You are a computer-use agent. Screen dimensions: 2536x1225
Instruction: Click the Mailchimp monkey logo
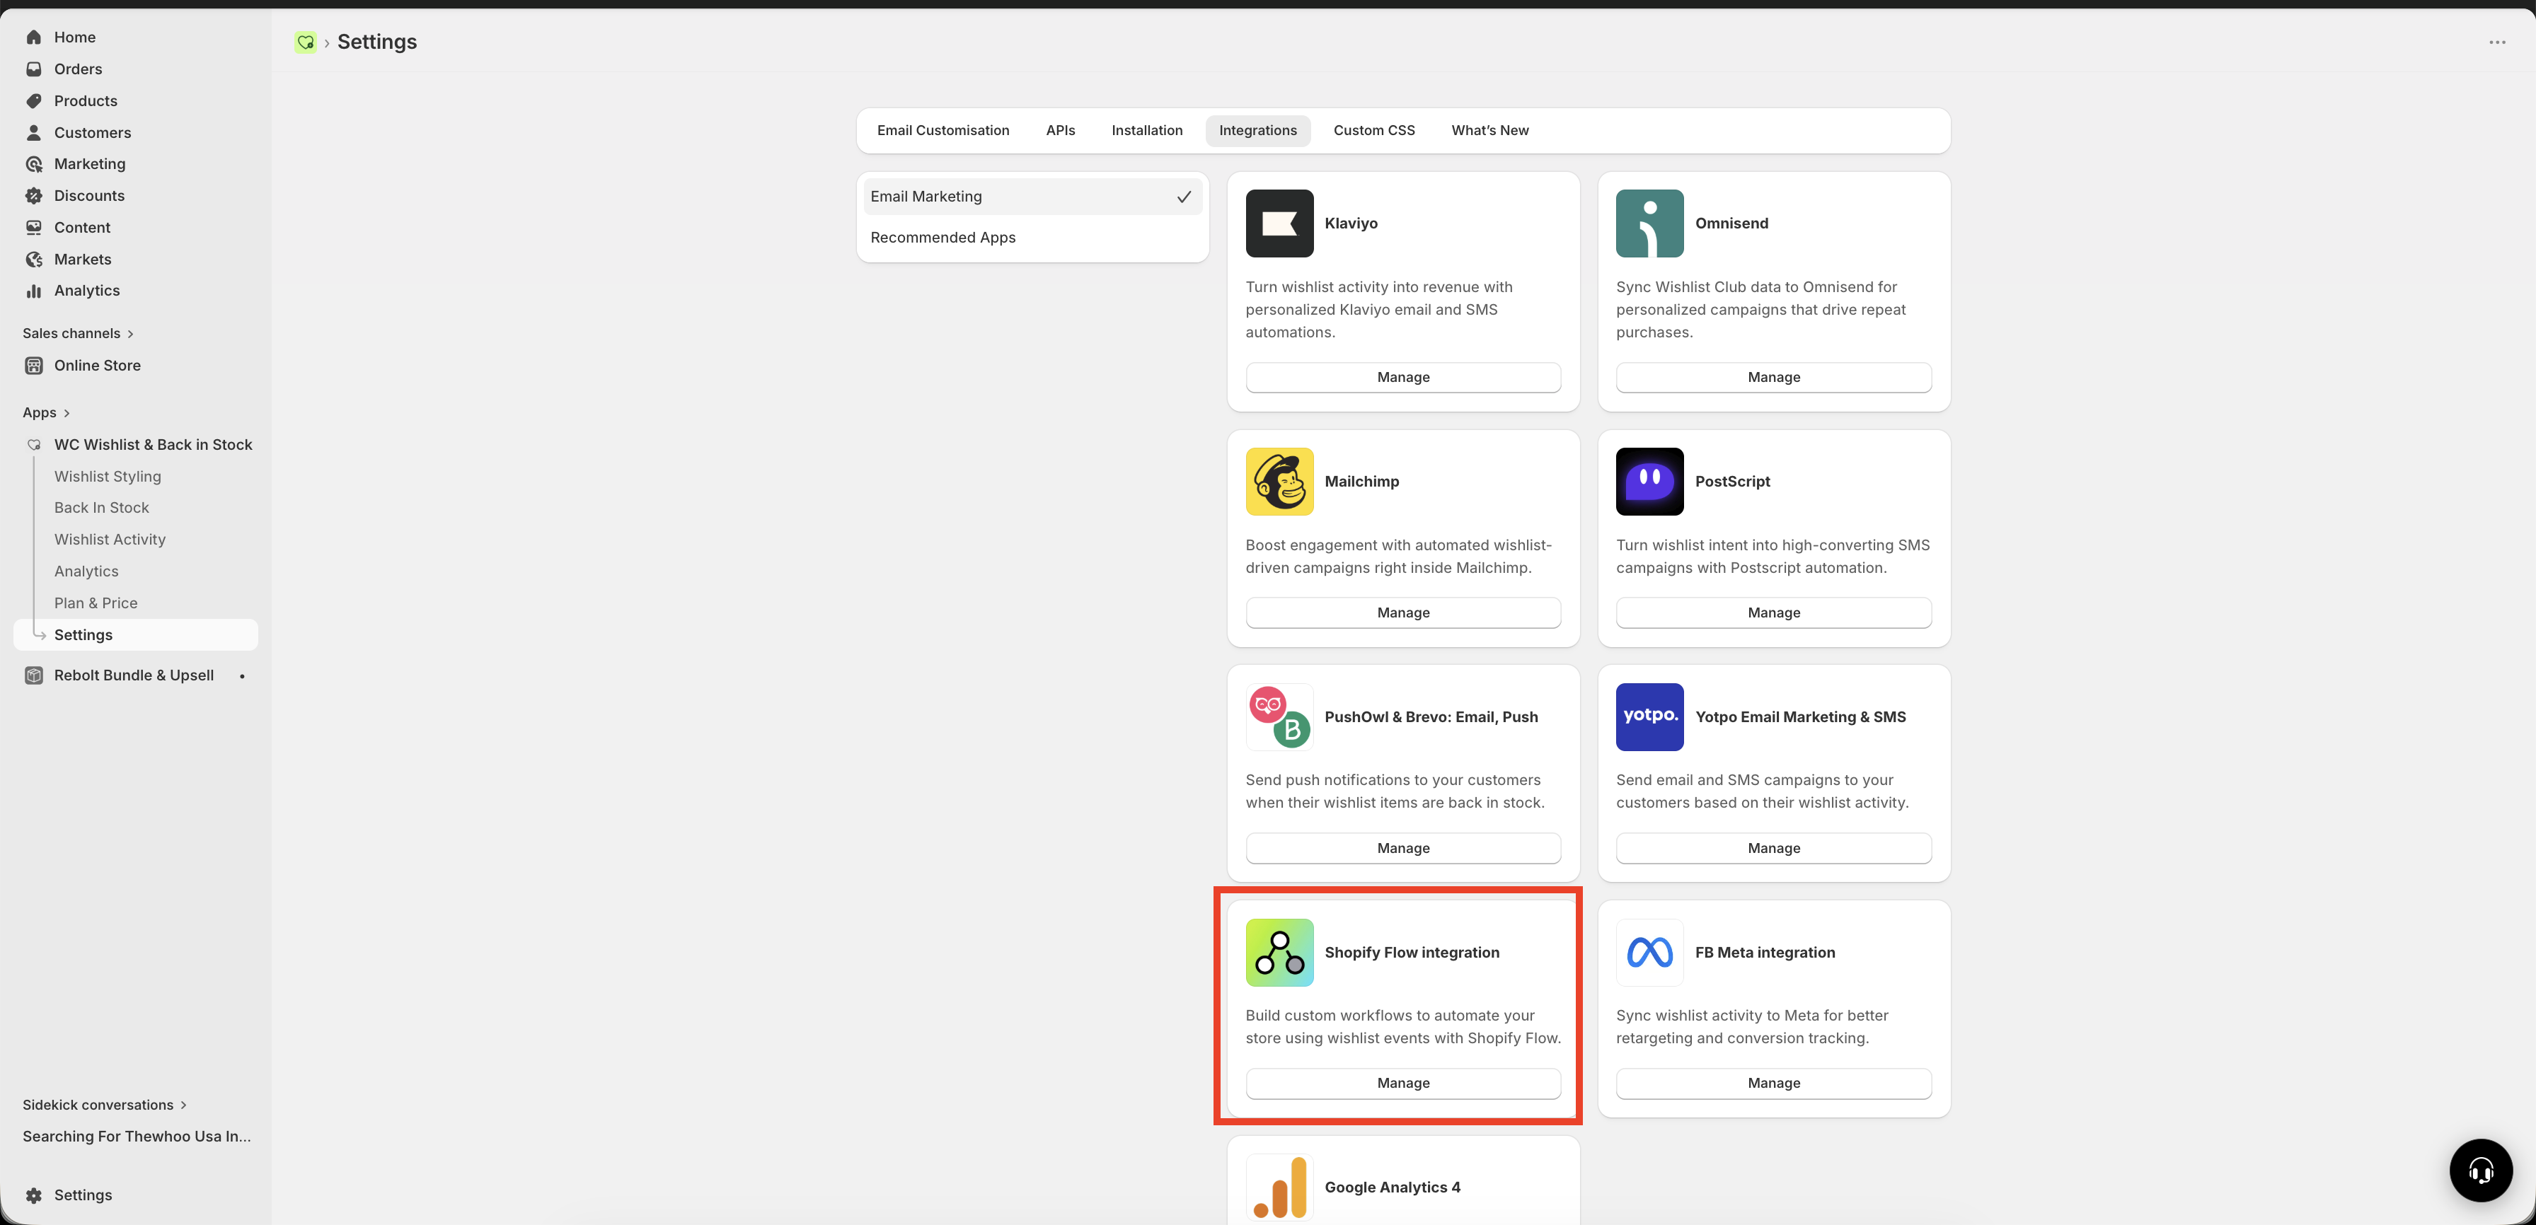pos(1279,481)
